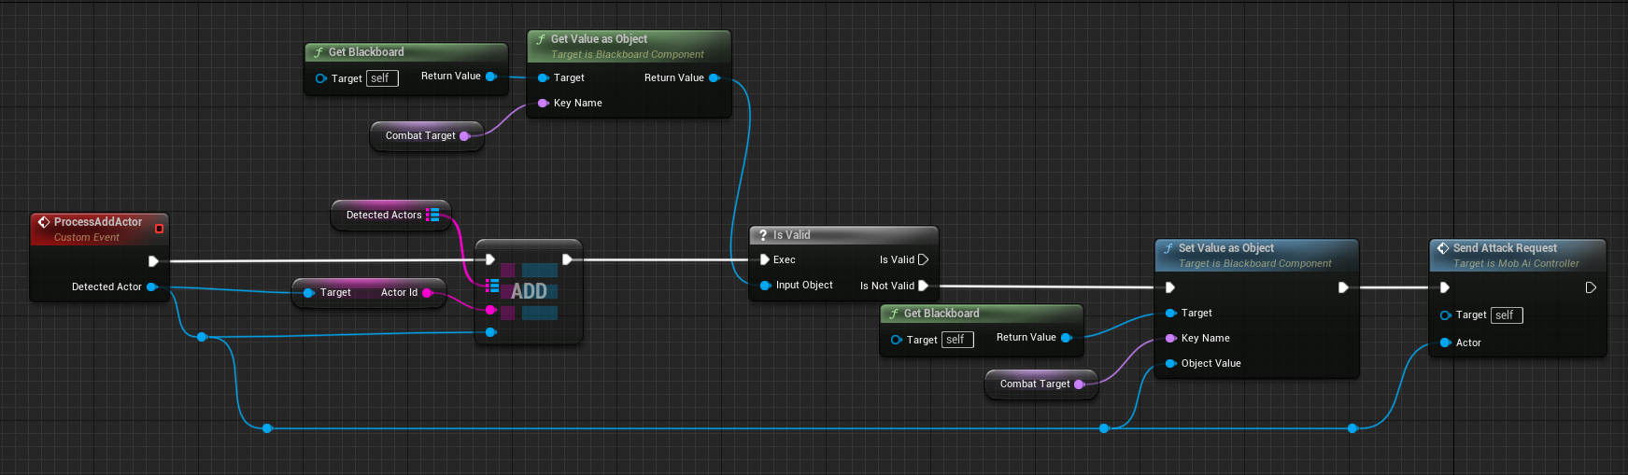Click Target pin on Set Value as Object
The image size is (1628, 475).
(1170, 314)
